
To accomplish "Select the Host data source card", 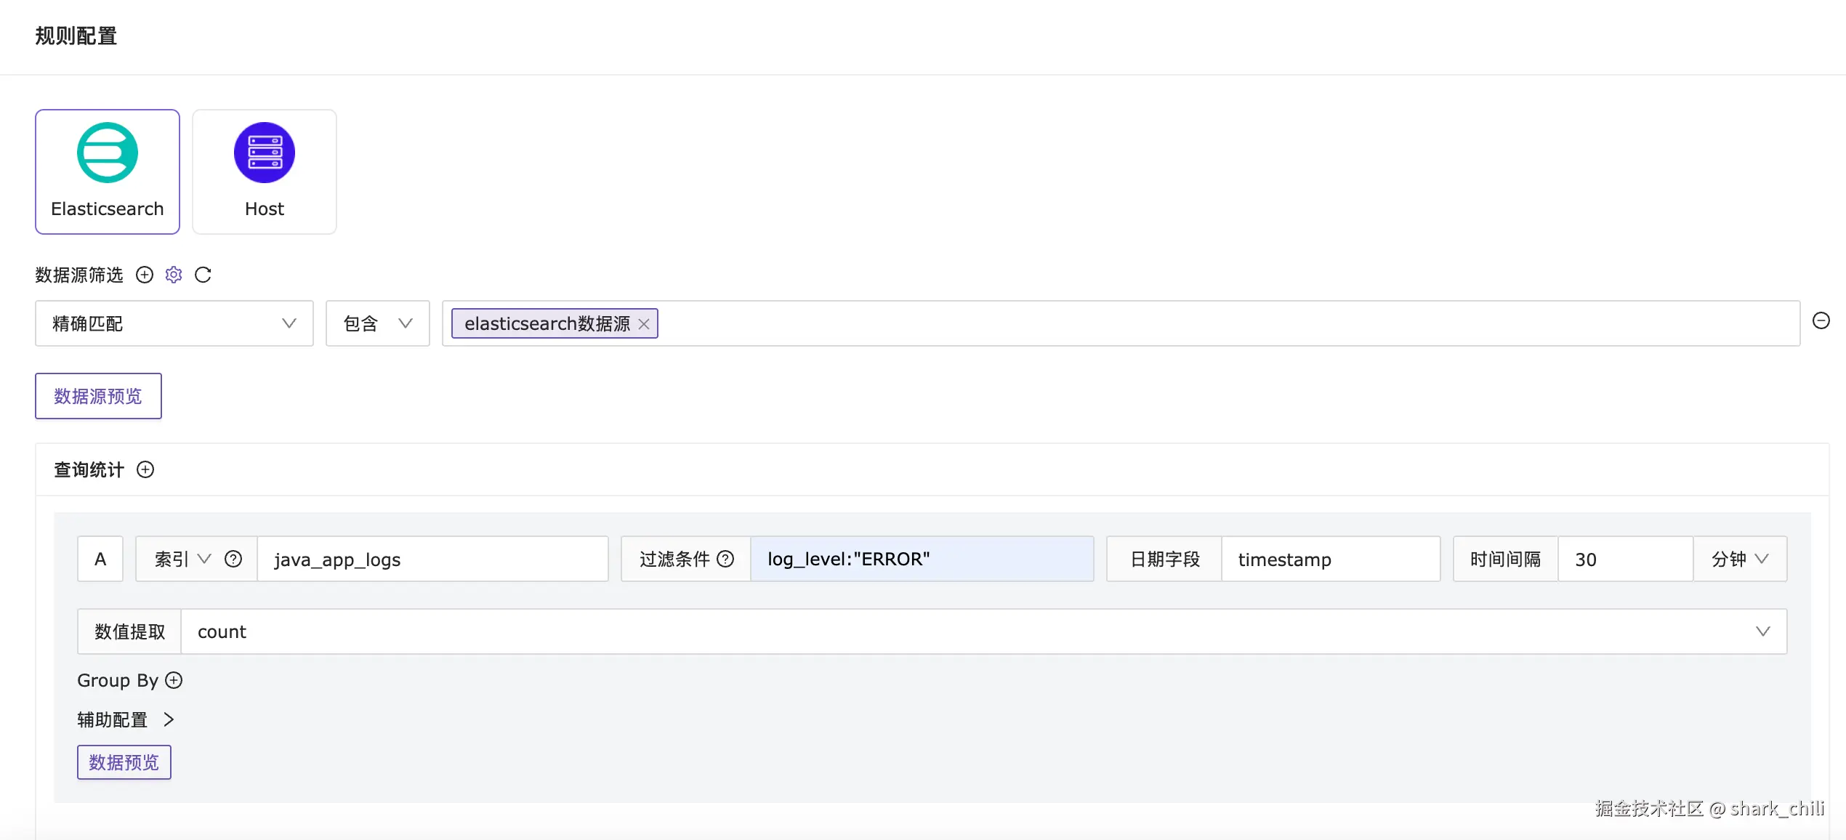I will pyautogui.click(x=265, y=171).
